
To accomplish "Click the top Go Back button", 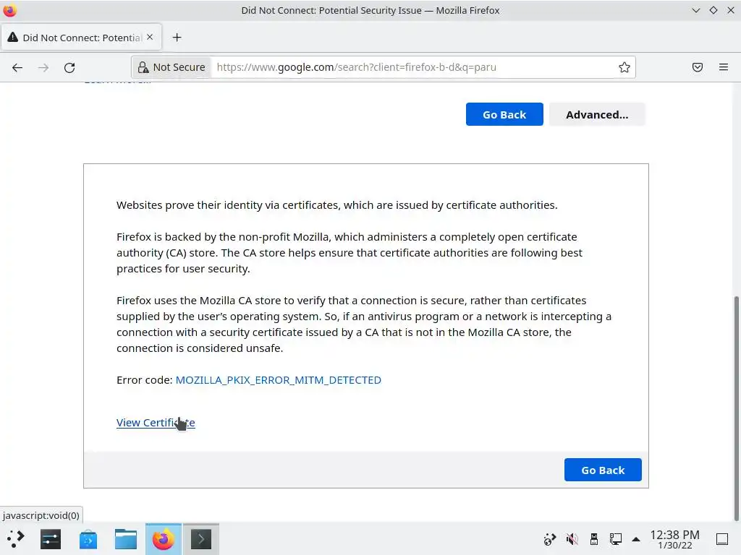I will click(x=504, y=114).
